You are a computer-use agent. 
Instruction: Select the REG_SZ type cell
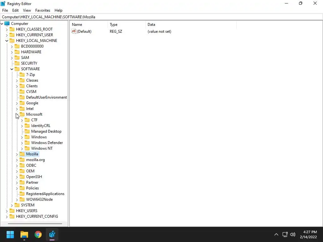point(116,32)
